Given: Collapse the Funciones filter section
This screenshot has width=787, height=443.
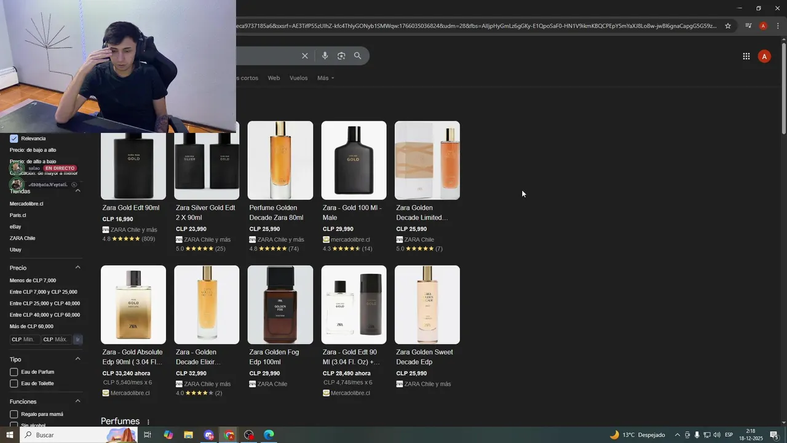Looking at the screenshot, I should pos(77,401).
